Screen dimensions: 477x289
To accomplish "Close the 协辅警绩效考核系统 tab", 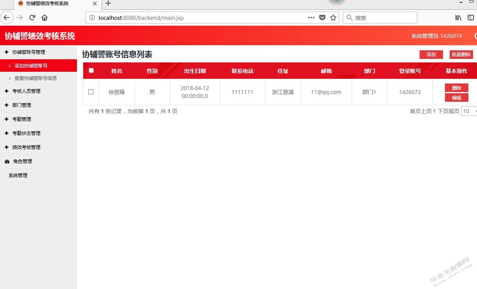I will coord(95,4).
